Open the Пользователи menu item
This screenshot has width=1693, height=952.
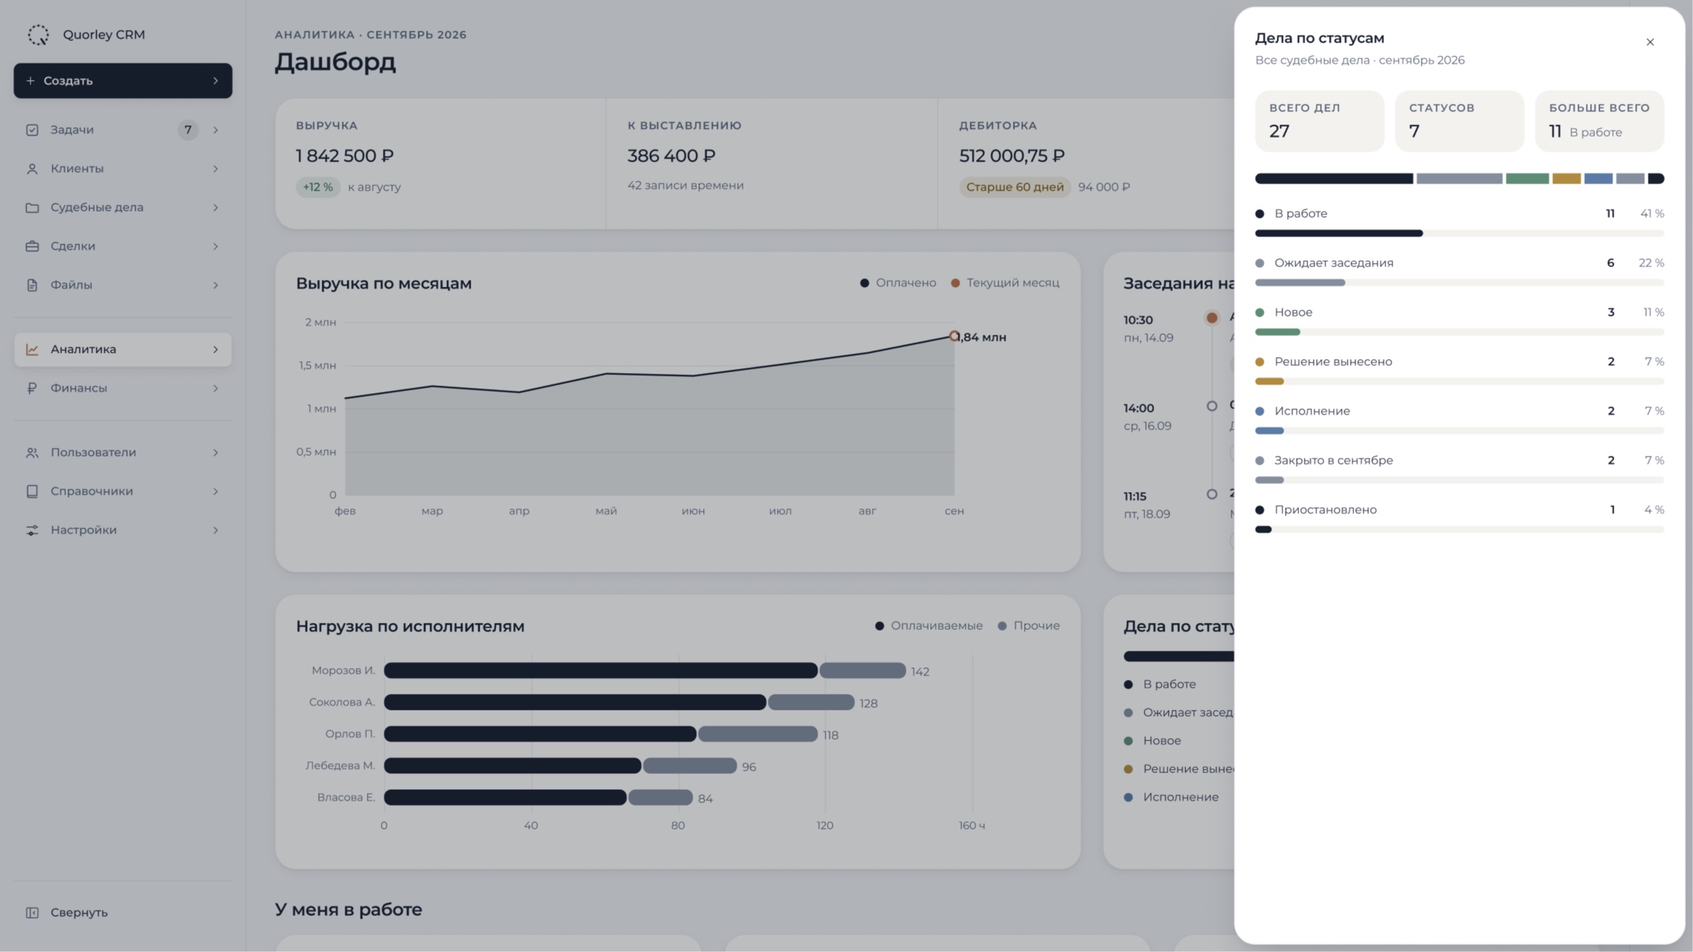point(123,452)
